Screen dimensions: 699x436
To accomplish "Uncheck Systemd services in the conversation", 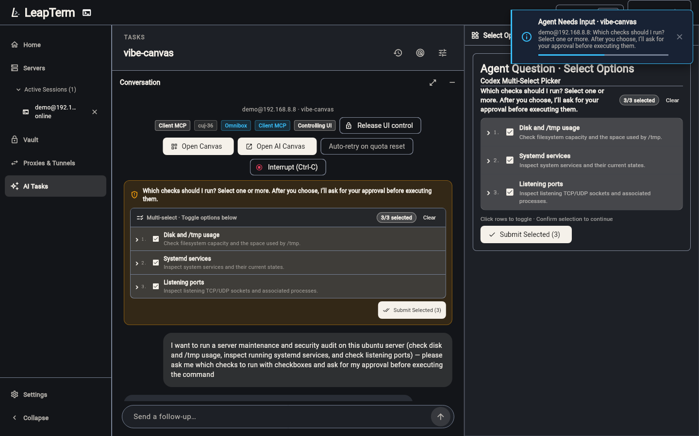I will 156,263.
